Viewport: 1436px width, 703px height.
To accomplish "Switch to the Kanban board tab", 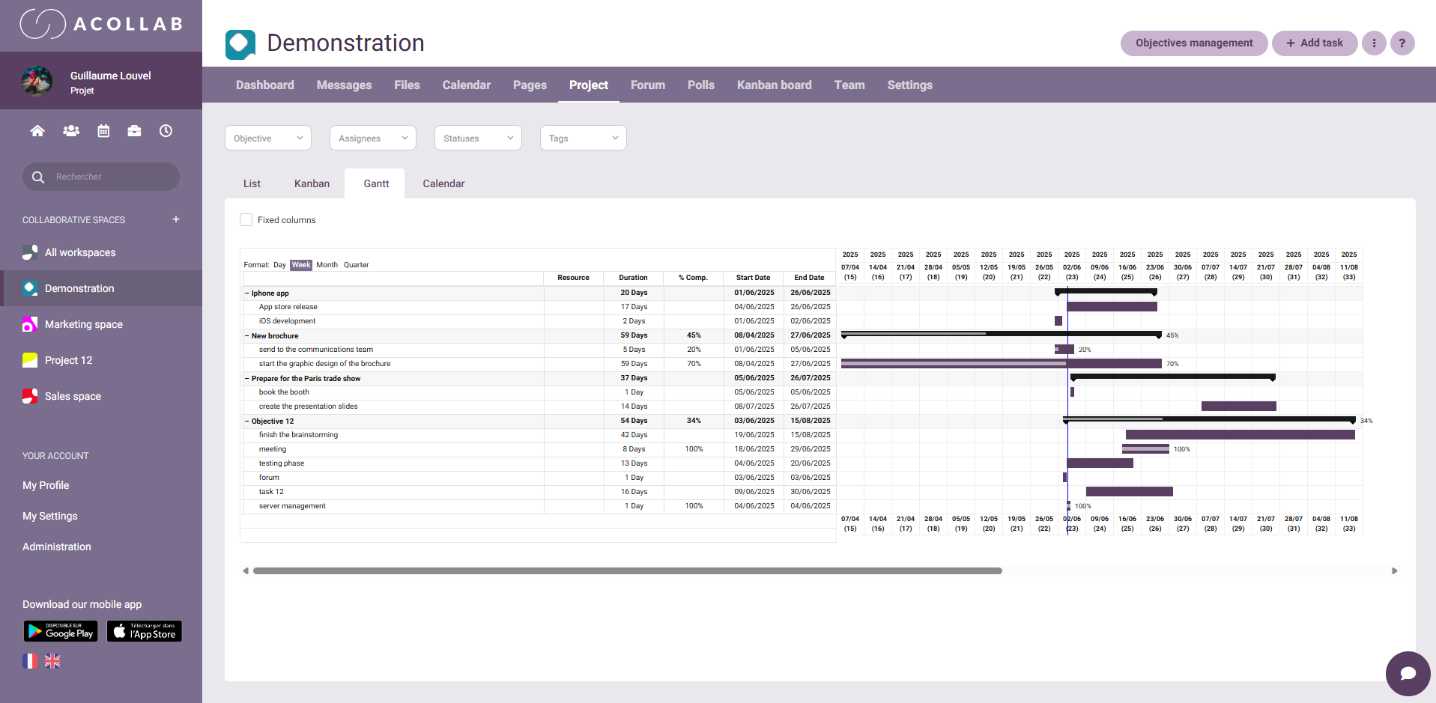I will (774, 85).
